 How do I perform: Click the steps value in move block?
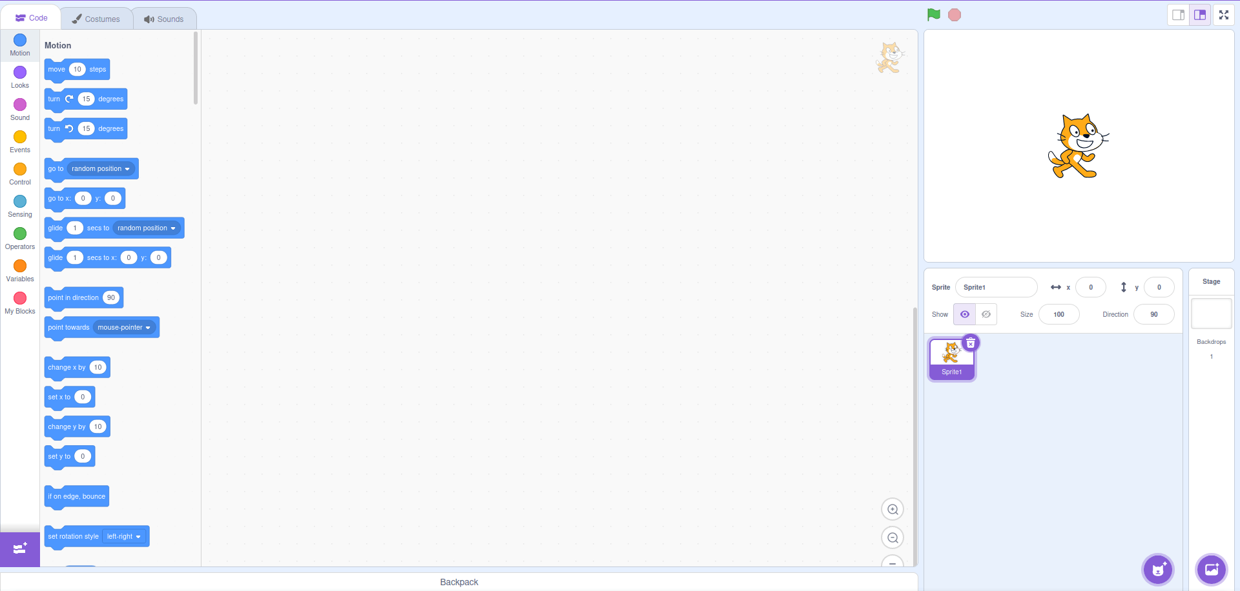pyautogui.click(x=77, y=69)
